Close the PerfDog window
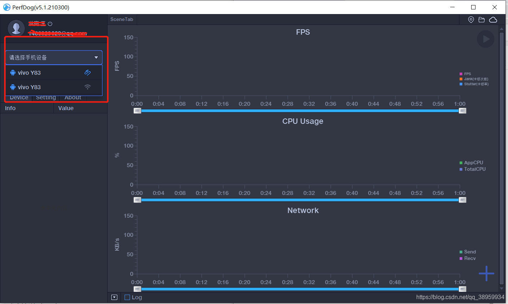This screenshot has height=304, width=508. [x=495, y=7]
